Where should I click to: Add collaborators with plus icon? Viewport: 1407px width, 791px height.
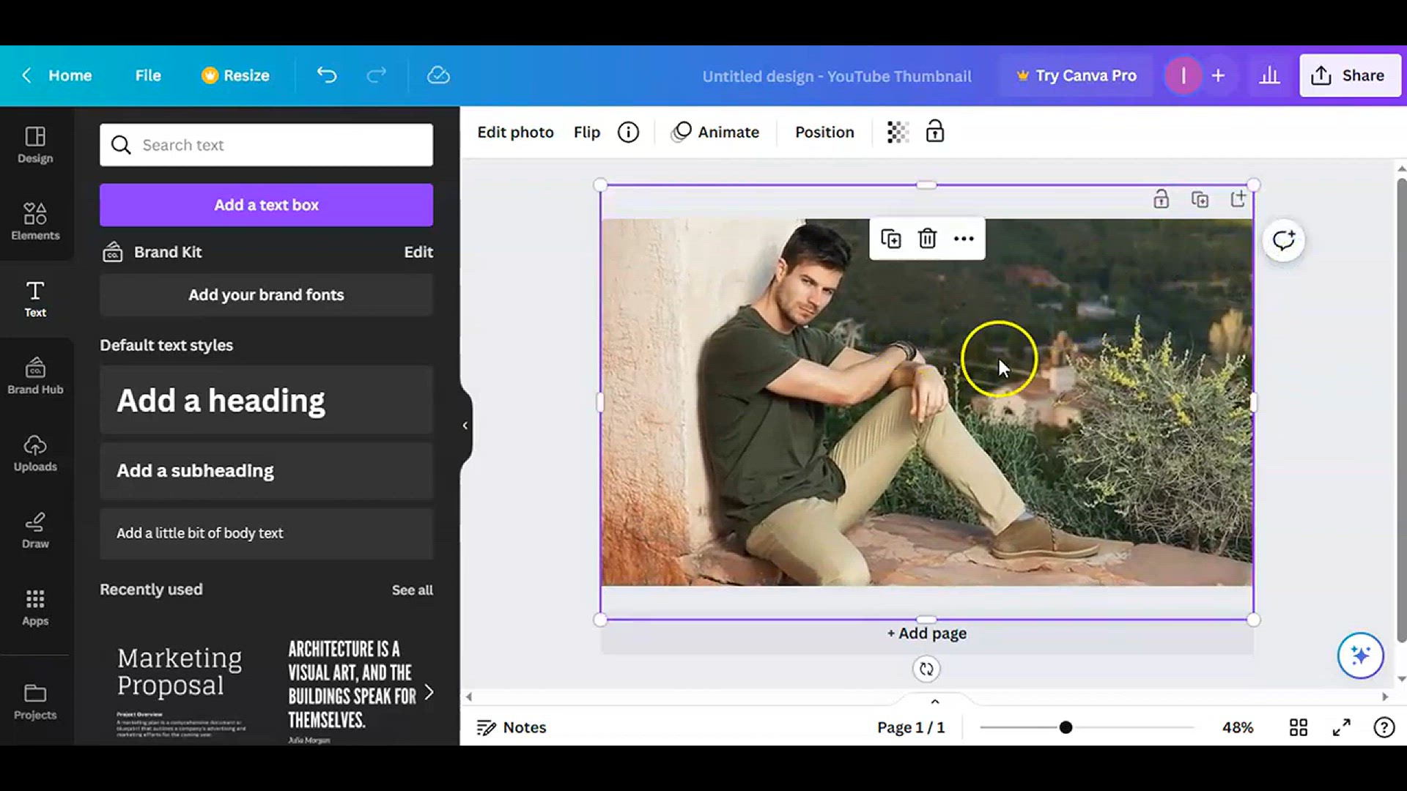[1218, 75]
